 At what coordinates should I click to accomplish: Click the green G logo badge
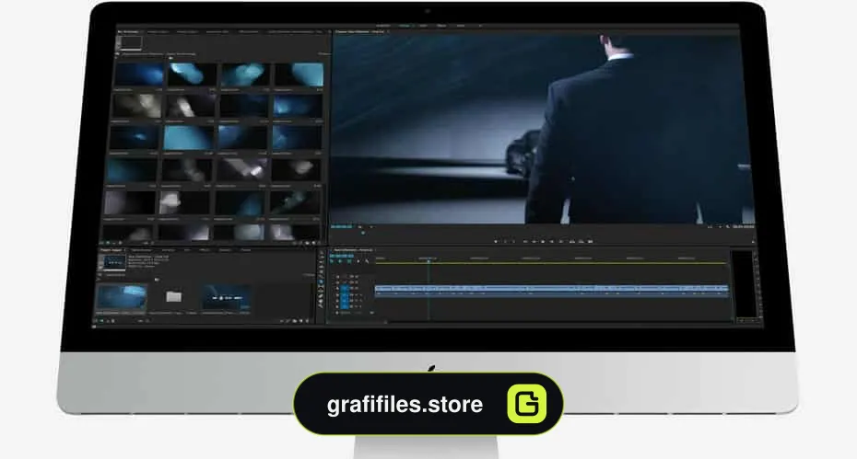click(527, 404)
